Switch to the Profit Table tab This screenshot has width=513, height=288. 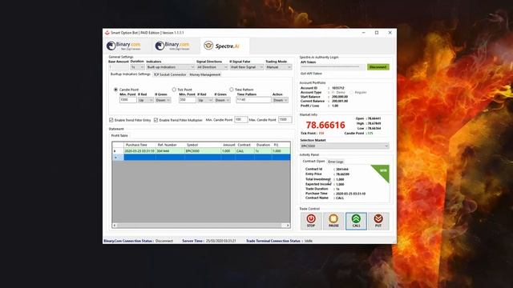[x=119, y=135]
